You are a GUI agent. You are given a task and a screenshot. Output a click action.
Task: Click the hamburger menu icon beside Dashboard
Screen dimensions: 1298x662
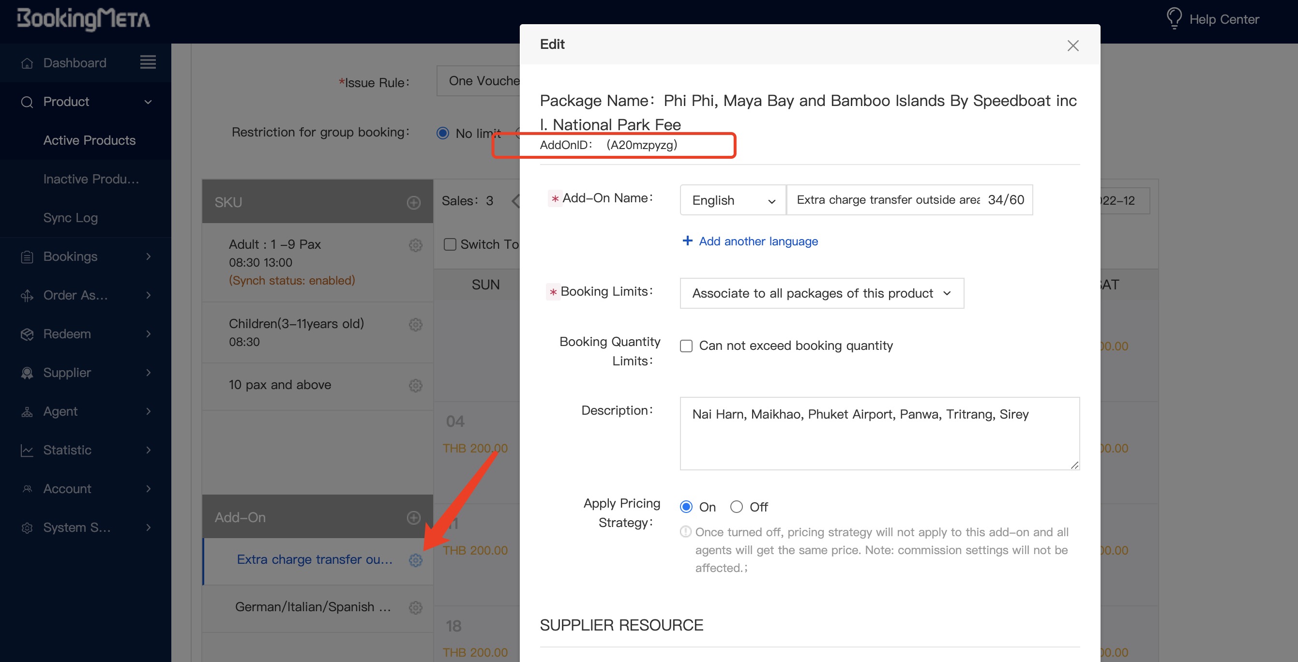148,62
